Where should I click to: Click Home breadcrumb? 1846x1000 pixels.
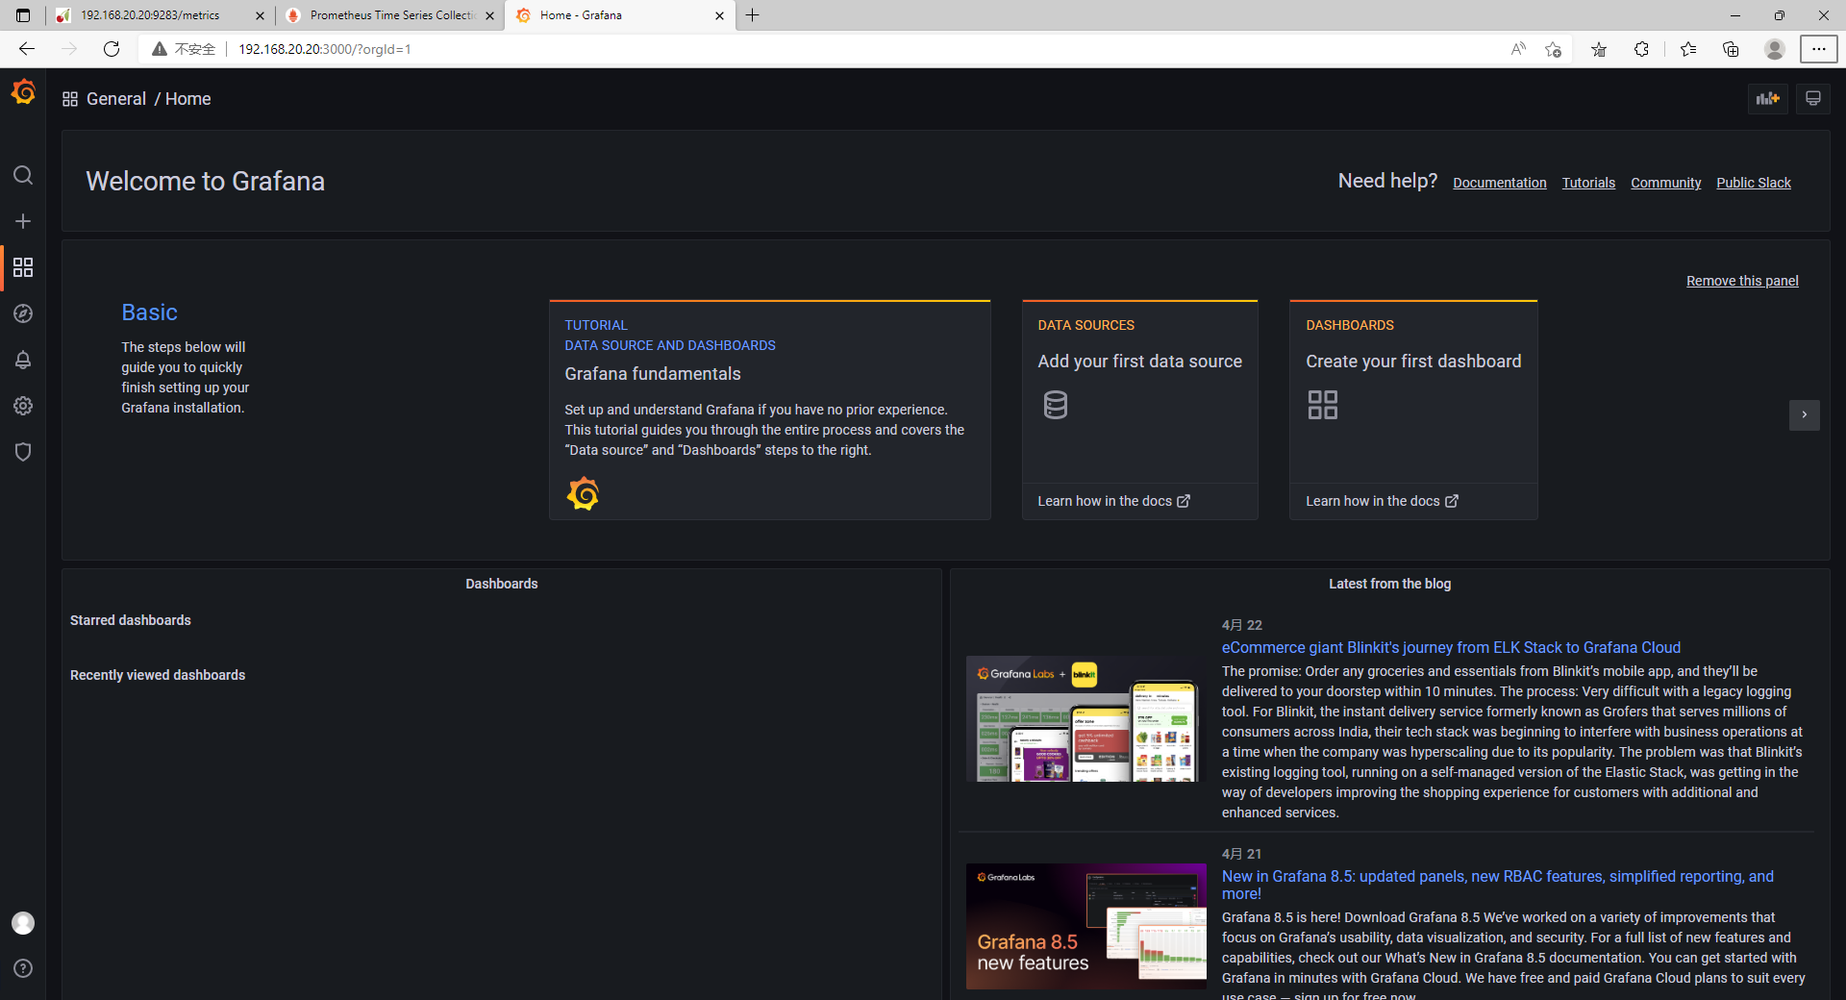click(187, 99)
